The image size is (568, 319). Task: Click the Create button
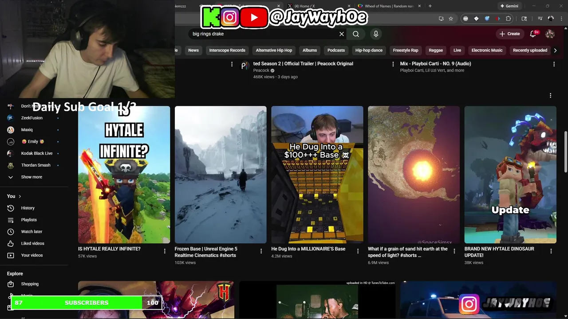click(509, 34)
